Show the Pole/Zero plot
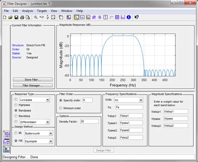198x162 pixels. pos(117,17)
